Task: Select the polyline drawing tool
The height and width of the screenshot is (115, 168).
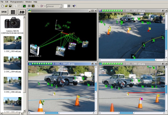Action: [x=42, y=6]
